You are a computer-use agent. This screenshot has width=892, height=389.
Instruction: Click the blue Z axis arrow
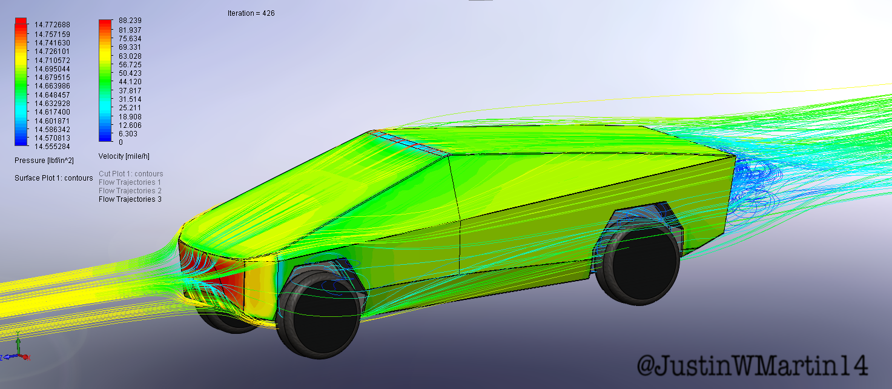(x=8, y=357)
